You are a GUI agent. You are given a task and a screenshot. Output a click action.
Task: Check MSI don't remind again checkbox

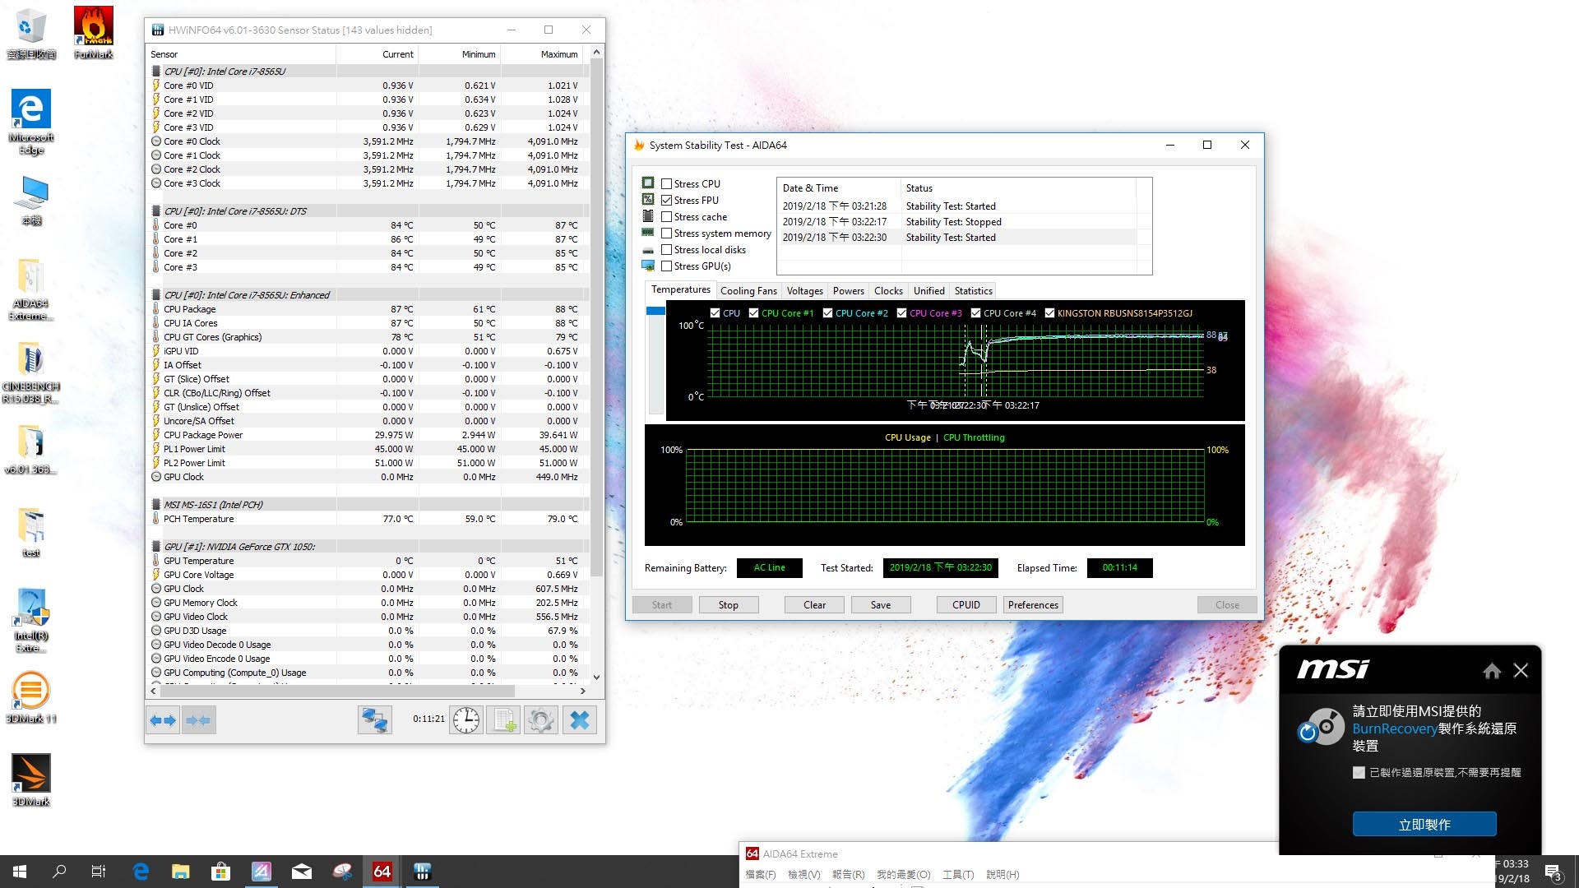click(x=1359, y=773)
